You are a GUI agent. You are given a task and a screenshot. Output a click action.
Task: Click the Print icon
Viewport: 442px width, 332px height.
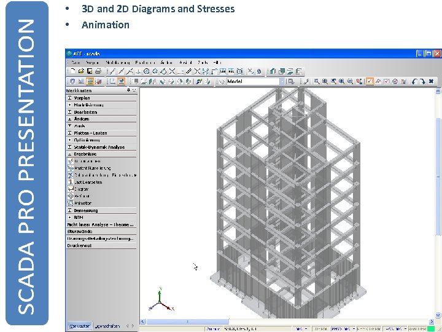coord(98,71)
